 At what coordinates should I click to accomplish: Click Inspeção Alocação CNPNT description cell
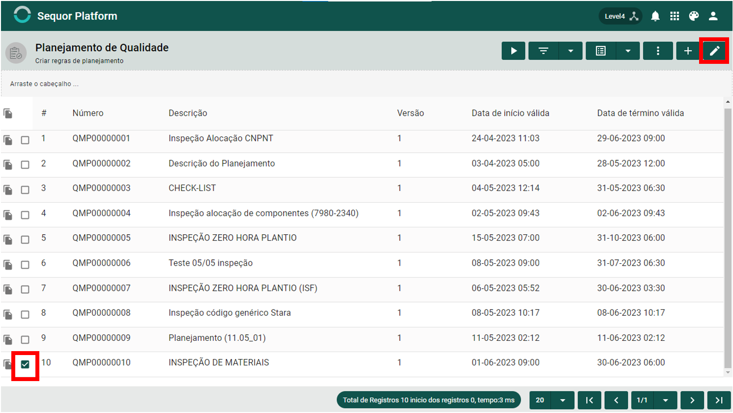(221, 138)
